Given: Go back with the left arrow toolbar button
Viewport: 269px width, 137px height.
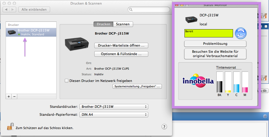Looking at the screenshot, I should click(x=6, y=9).
